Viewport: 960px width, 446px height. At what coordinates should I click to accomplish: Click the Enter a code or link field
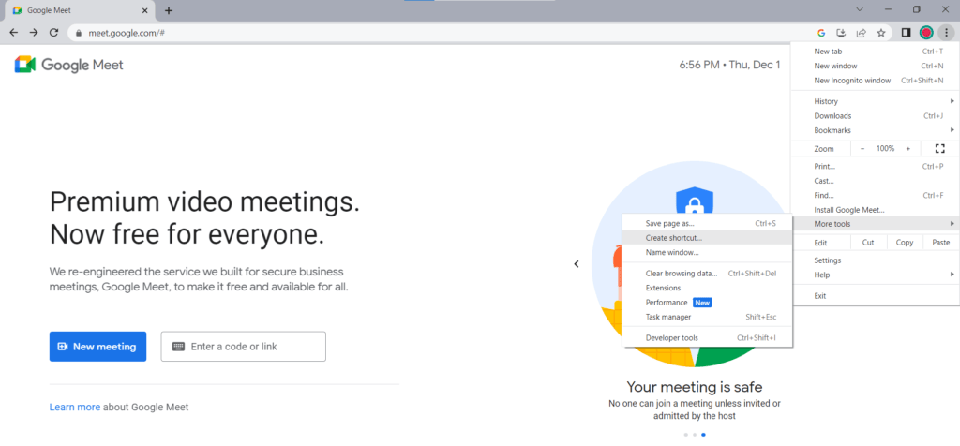pyautogui.click(x=244, y=347)
